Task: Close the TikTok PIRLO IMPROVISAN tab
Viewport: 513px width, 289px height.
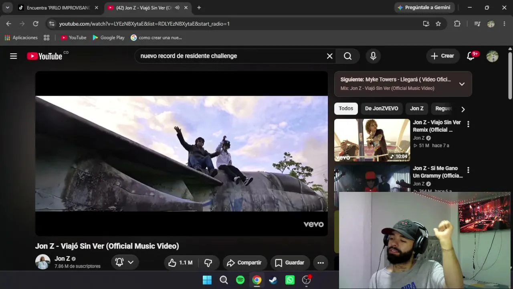Action: [96, 8]
